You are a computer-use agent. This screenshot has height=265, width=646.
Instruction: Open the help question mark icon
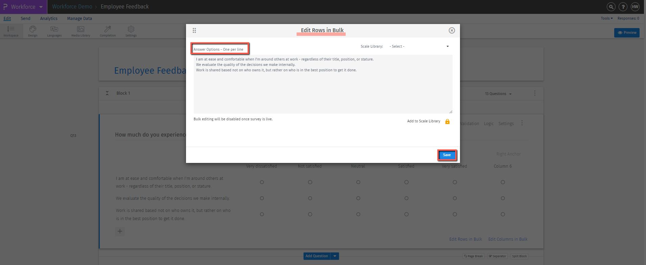pyautogui.click(x=623, y=7)
